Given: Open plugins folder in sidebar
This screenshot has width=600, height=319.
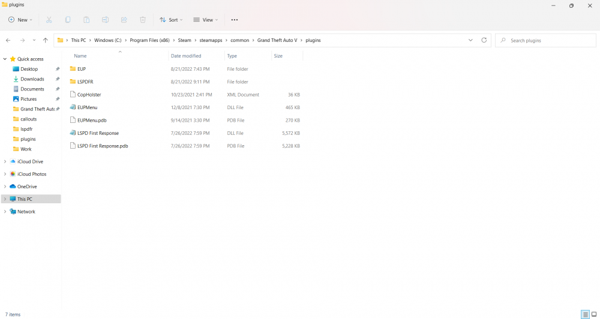Looking at the screenshot, I should tap(28, 139).
